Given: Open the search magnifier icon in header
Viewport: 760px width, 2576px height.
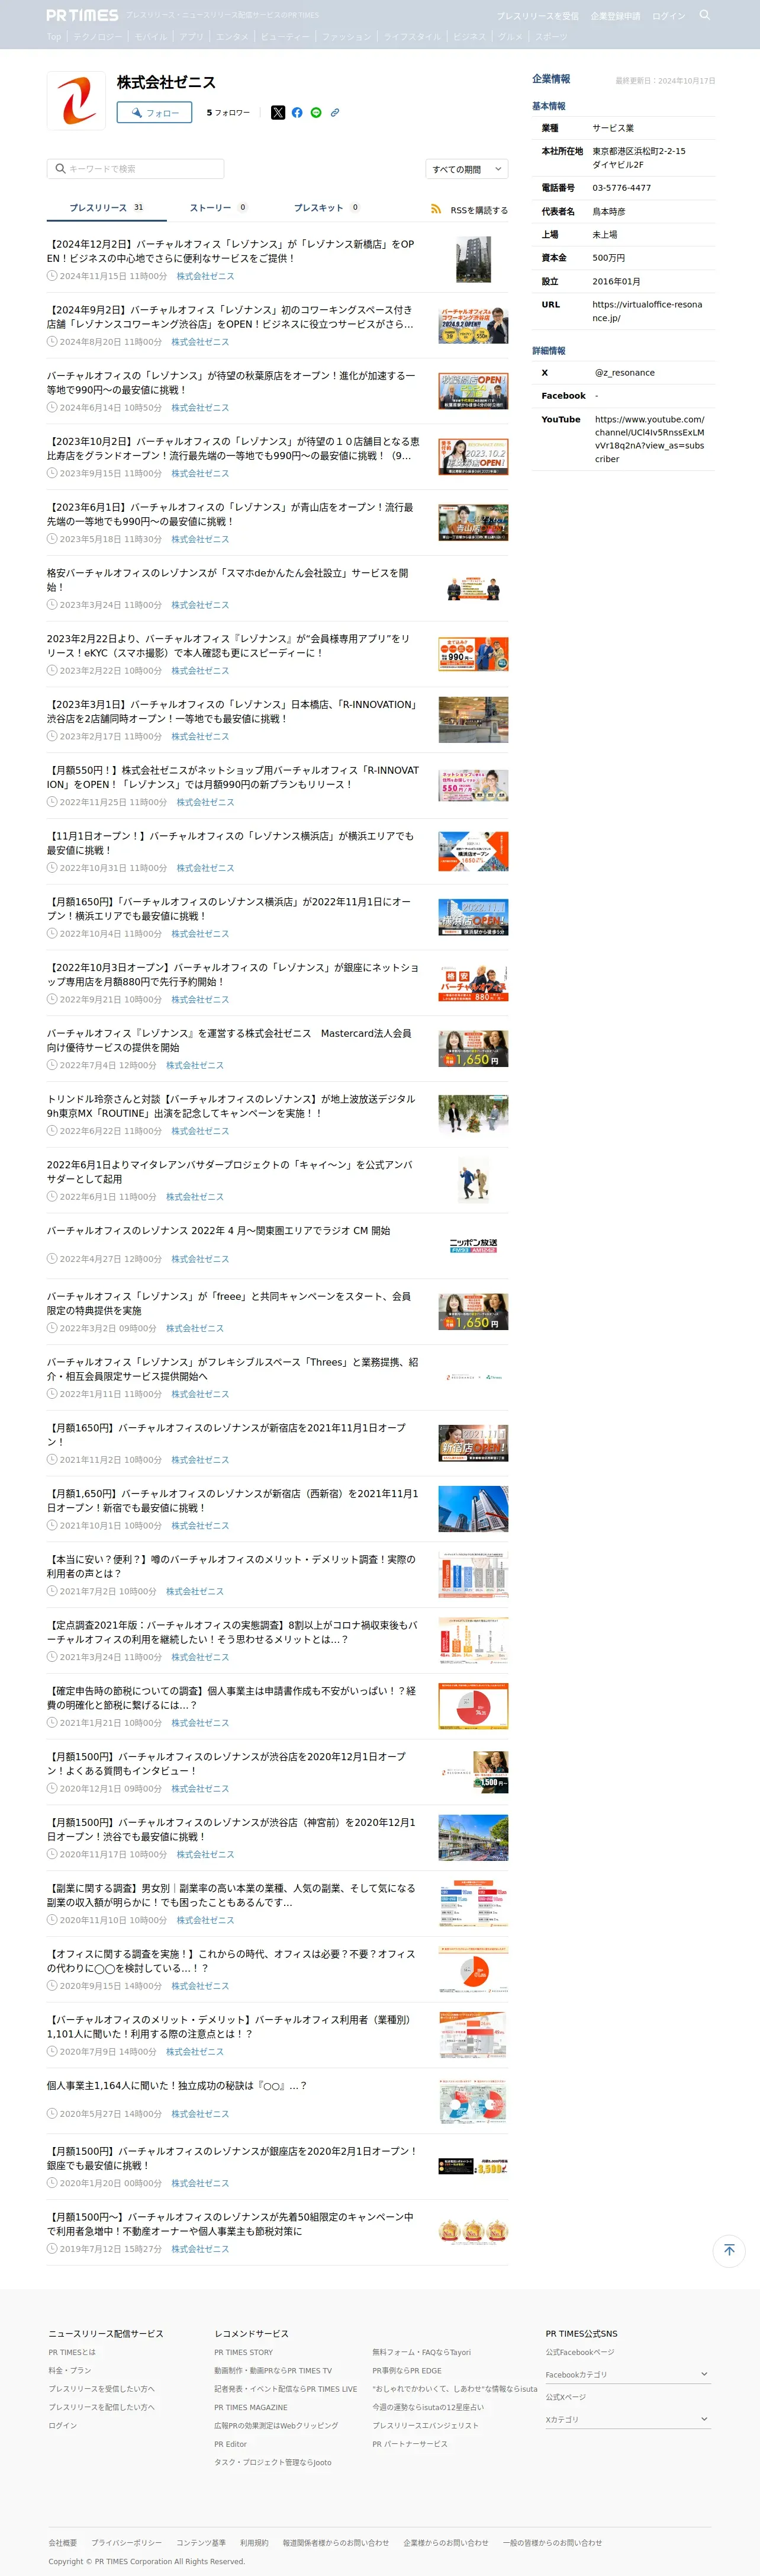Looking at the screenshot, I should (x=704, y=15).
